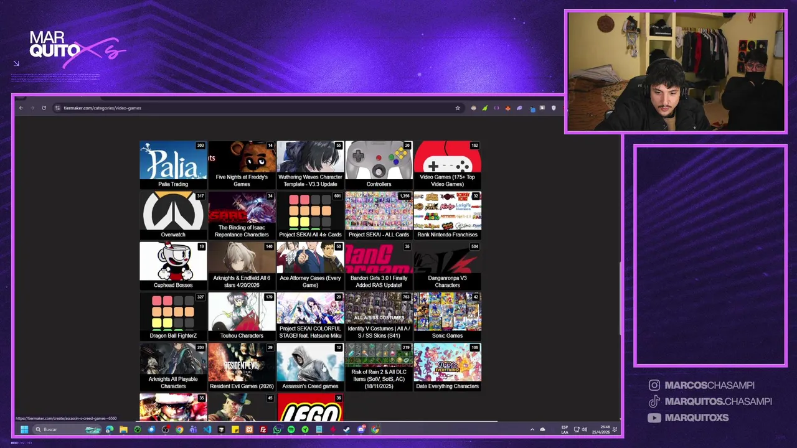This screenshot has height=448, width=797.
Task: Show hidden system tray icons
Action: point(532,429)
